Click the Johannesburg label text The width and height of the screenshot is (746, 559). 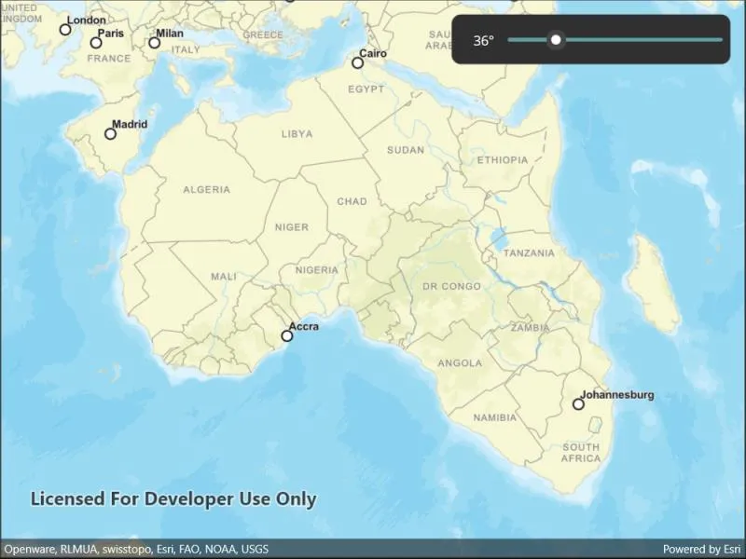point(617,394)
